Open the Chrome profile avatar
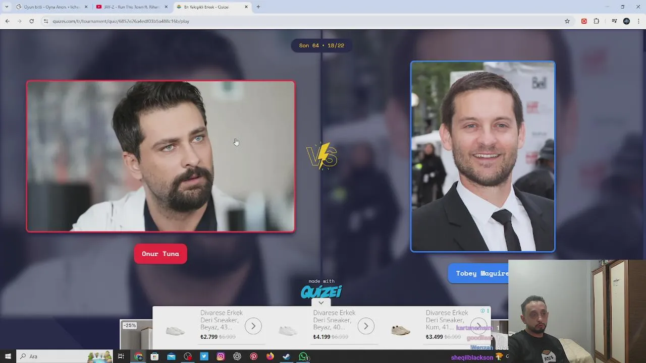 pyautogui.click(x=627, y=21)
